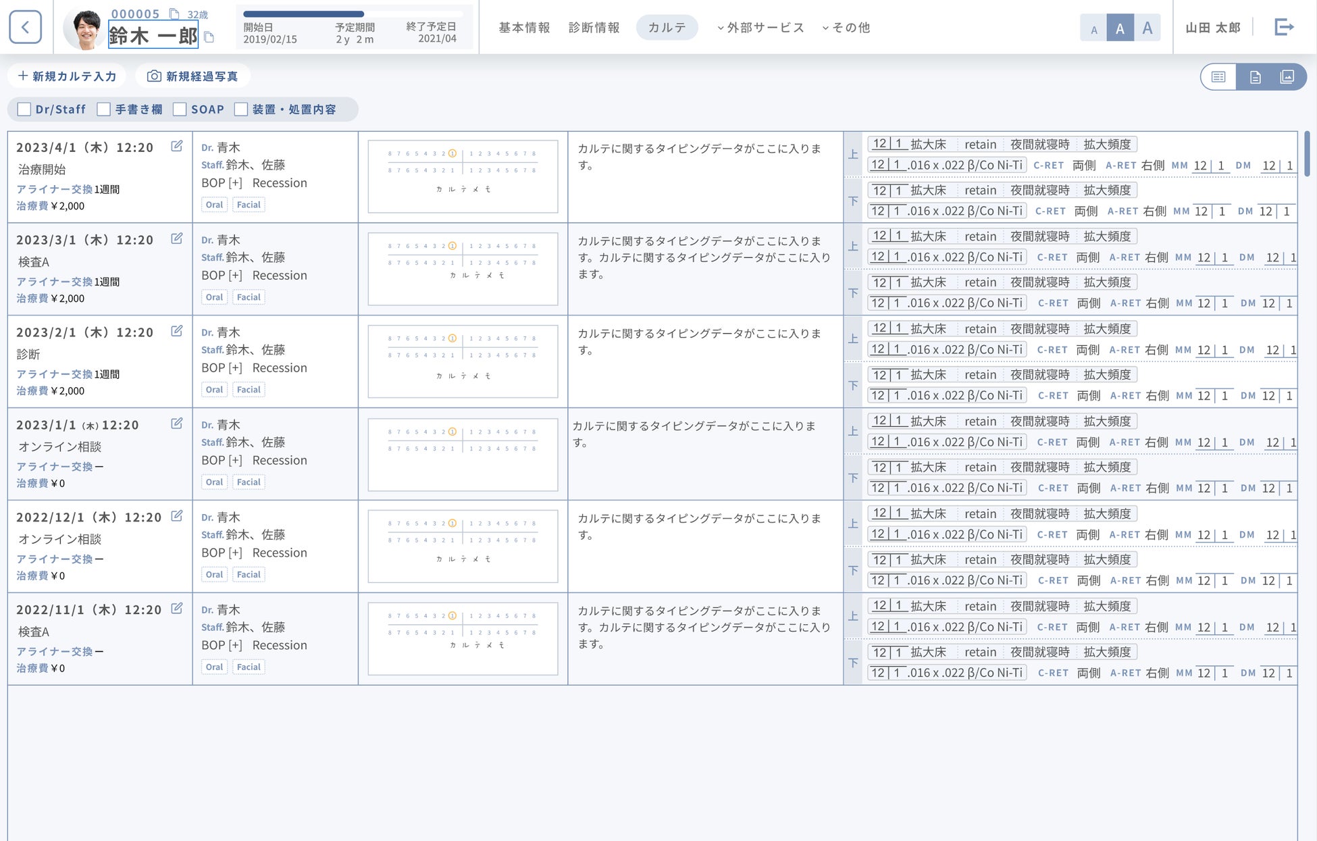
Task: Open the 基本情報 tab
Action: (x=524, y=28)
